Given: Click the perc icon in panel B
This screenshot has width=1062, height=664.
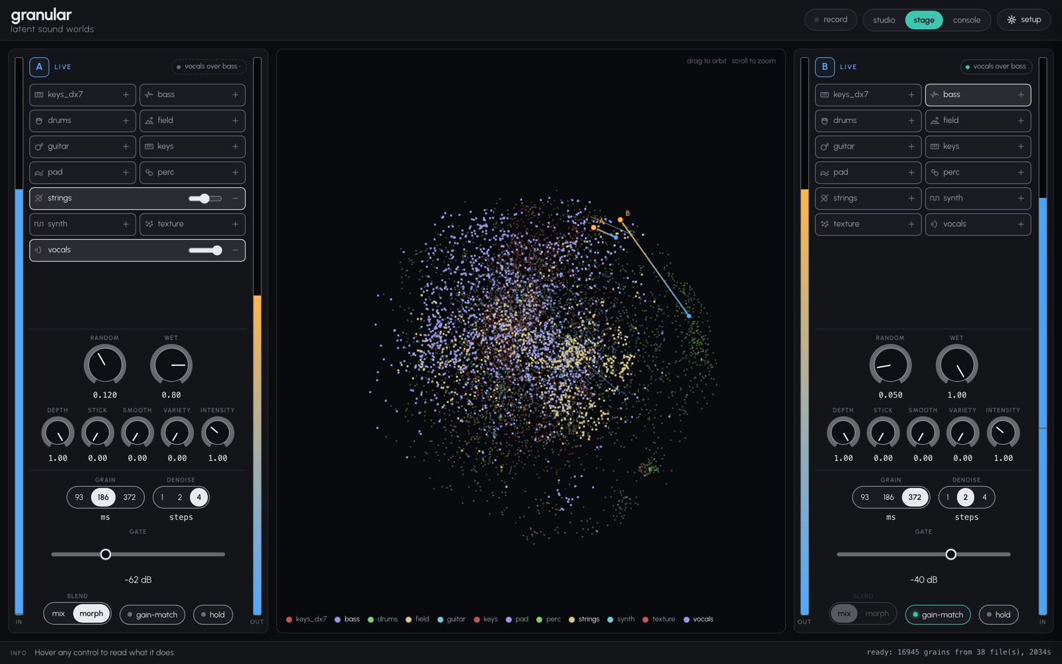Looking at the screenshot, I should [935, 173].
